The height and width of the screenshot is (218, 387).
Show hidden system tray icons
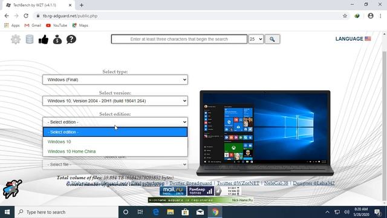pyautogui.click(x=327, y=212)
